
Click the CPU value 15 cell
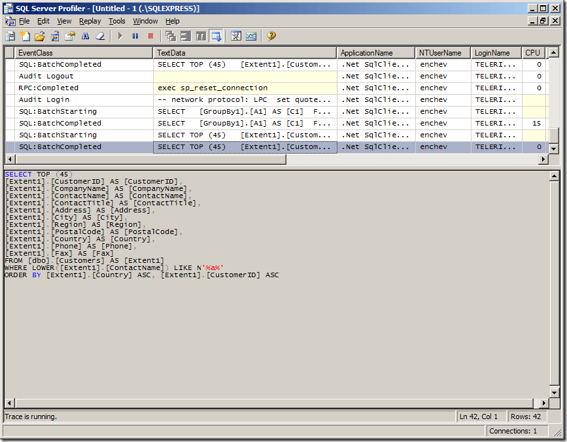point(534,123)
